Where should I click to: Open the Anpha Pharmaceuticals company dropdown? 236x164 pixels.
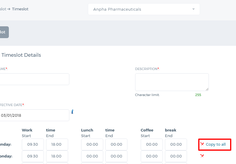[144, 9]
